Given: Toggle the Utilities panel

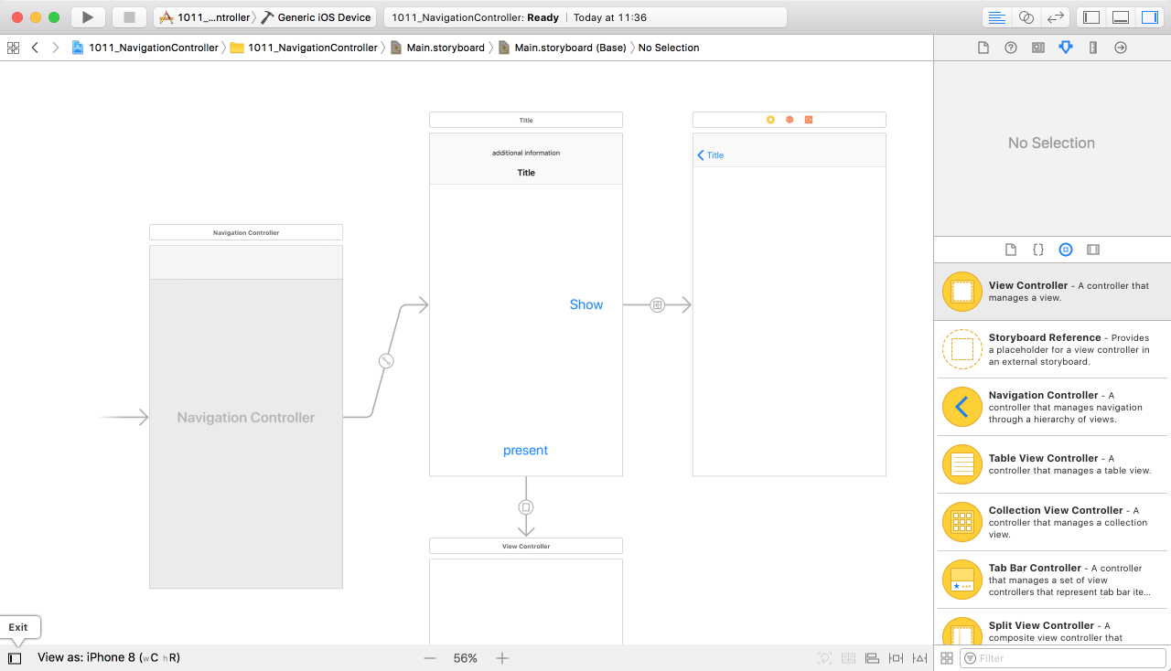Looking at the screenshot, I should click(1149, 17).
